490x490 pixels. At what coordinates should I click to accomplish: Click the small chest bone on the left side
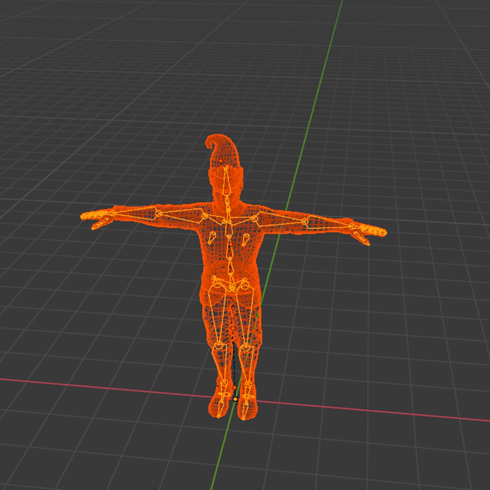click(211, 238)
